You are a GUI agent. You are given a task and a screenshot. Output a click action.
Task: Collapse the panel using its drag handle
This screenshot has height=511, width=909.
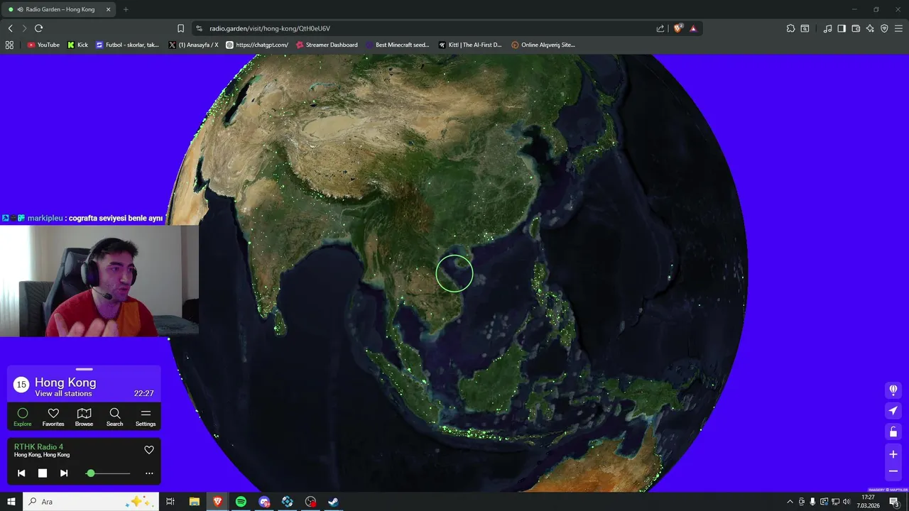click(x=84, y=369)
